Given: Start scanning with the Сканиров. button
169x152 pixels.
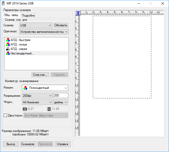Looking at the screenshot, I should pos(28,144).
